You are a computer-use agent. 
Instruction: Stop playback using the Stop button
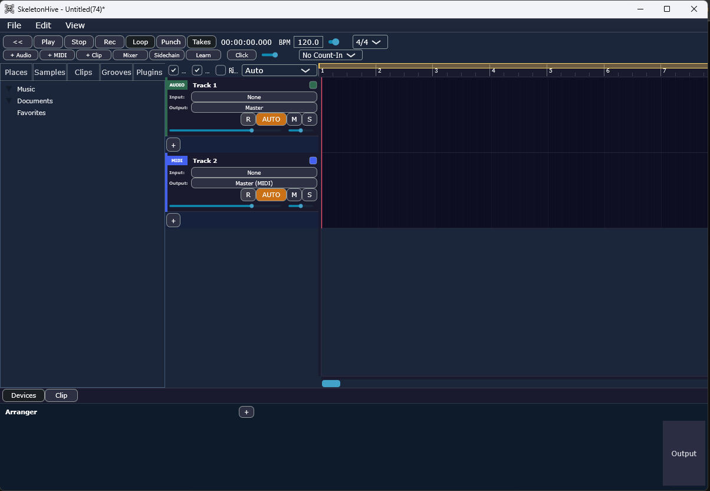(x=79, y=42)
